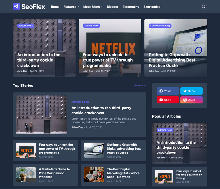This screenshot has width=220, height=189.
Task: Open hero headline 'Getting to Grips with Digital Advertising'
Action: [172, 60]
